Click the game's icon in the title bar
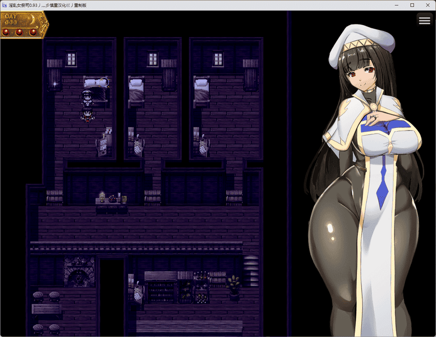The width and height of the screenshot is (436, 337). 5,5
